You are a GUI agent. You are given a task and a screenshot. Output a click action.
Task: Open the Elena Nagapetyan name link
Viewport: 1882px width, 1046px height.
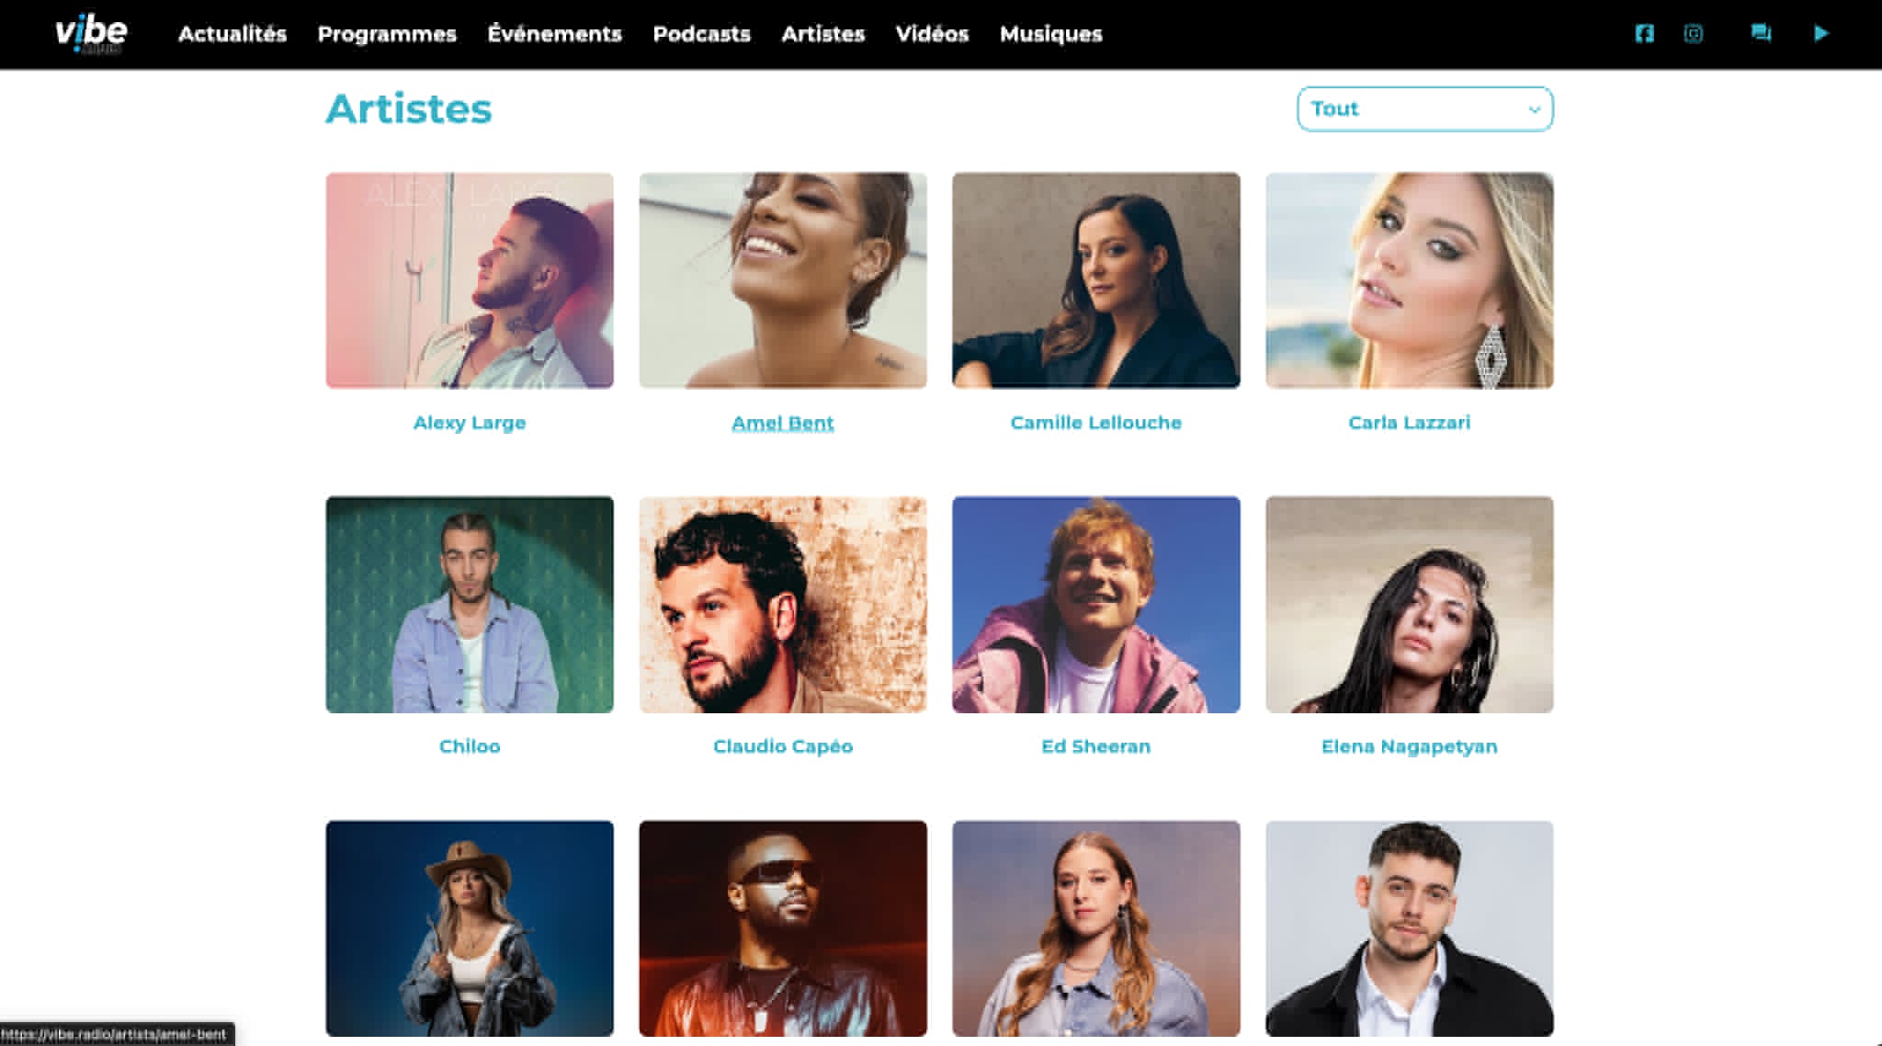click(x=1409, y=746)
